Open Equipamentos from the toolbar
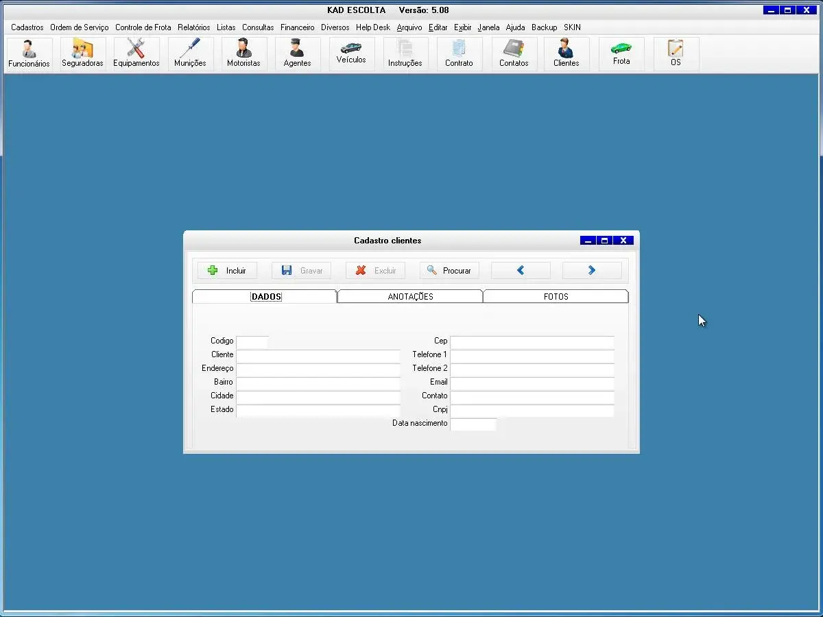Viewport: 823px width, 617px height. point(136,54)
